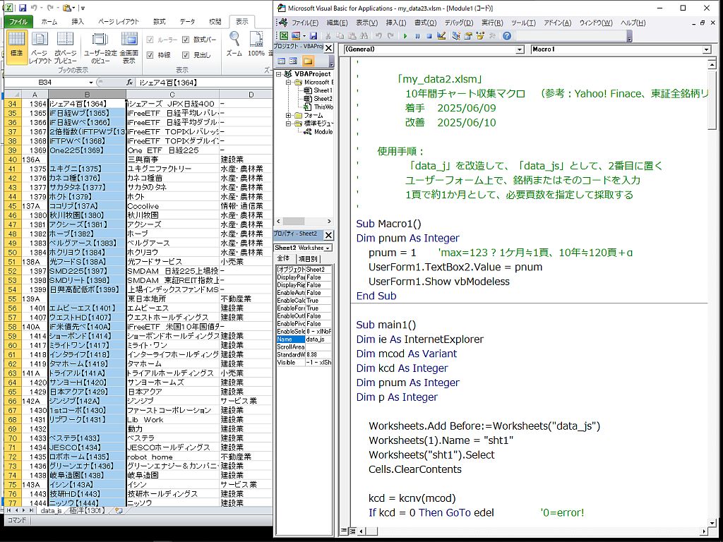Screen dimensions: 723x542
Task: Open ユーザー設定のビュー in Excel ribbon
Action: (100, 47)
